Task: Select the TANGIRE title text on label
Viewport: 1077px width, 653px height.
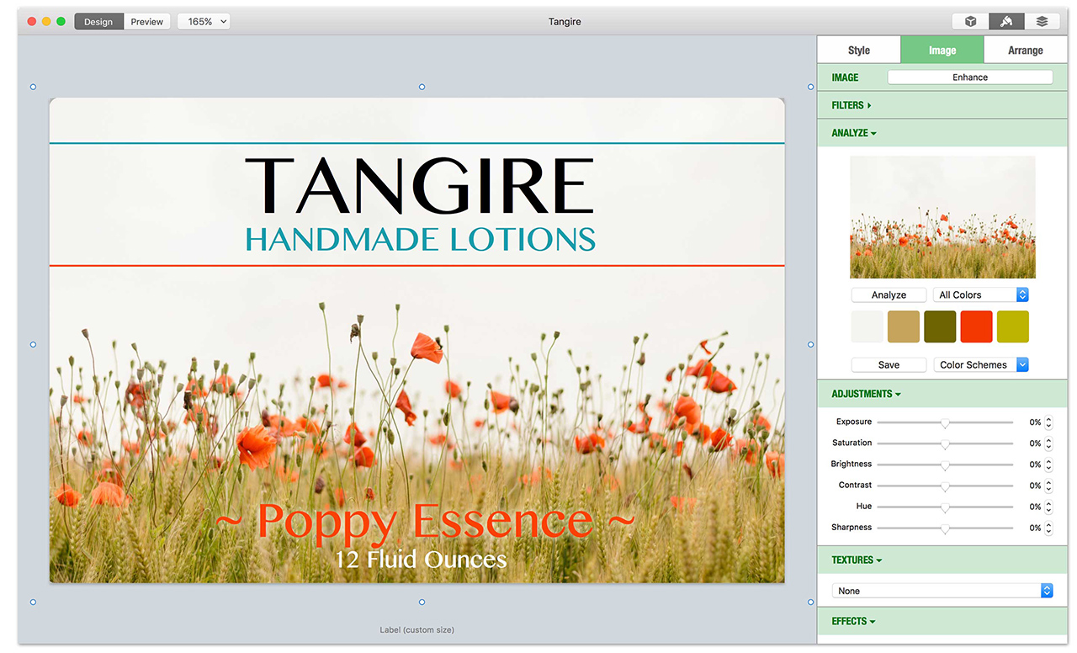Action: coord(419,185)
